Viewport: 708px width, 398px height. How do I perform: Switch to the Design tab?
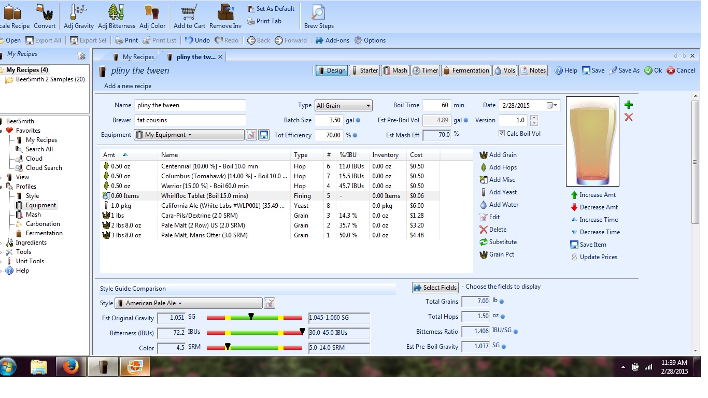pyautogui.click(x=331, y=70)
